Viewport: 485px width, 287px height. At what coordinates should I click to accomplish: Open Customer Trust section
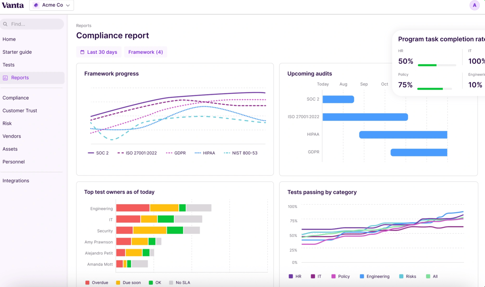point(20,111)
